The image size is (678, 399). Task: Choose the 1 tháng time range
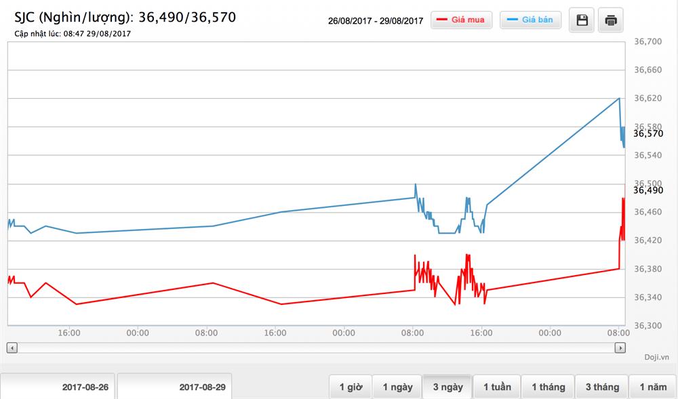pyautogui.click(x=548, y=387)
